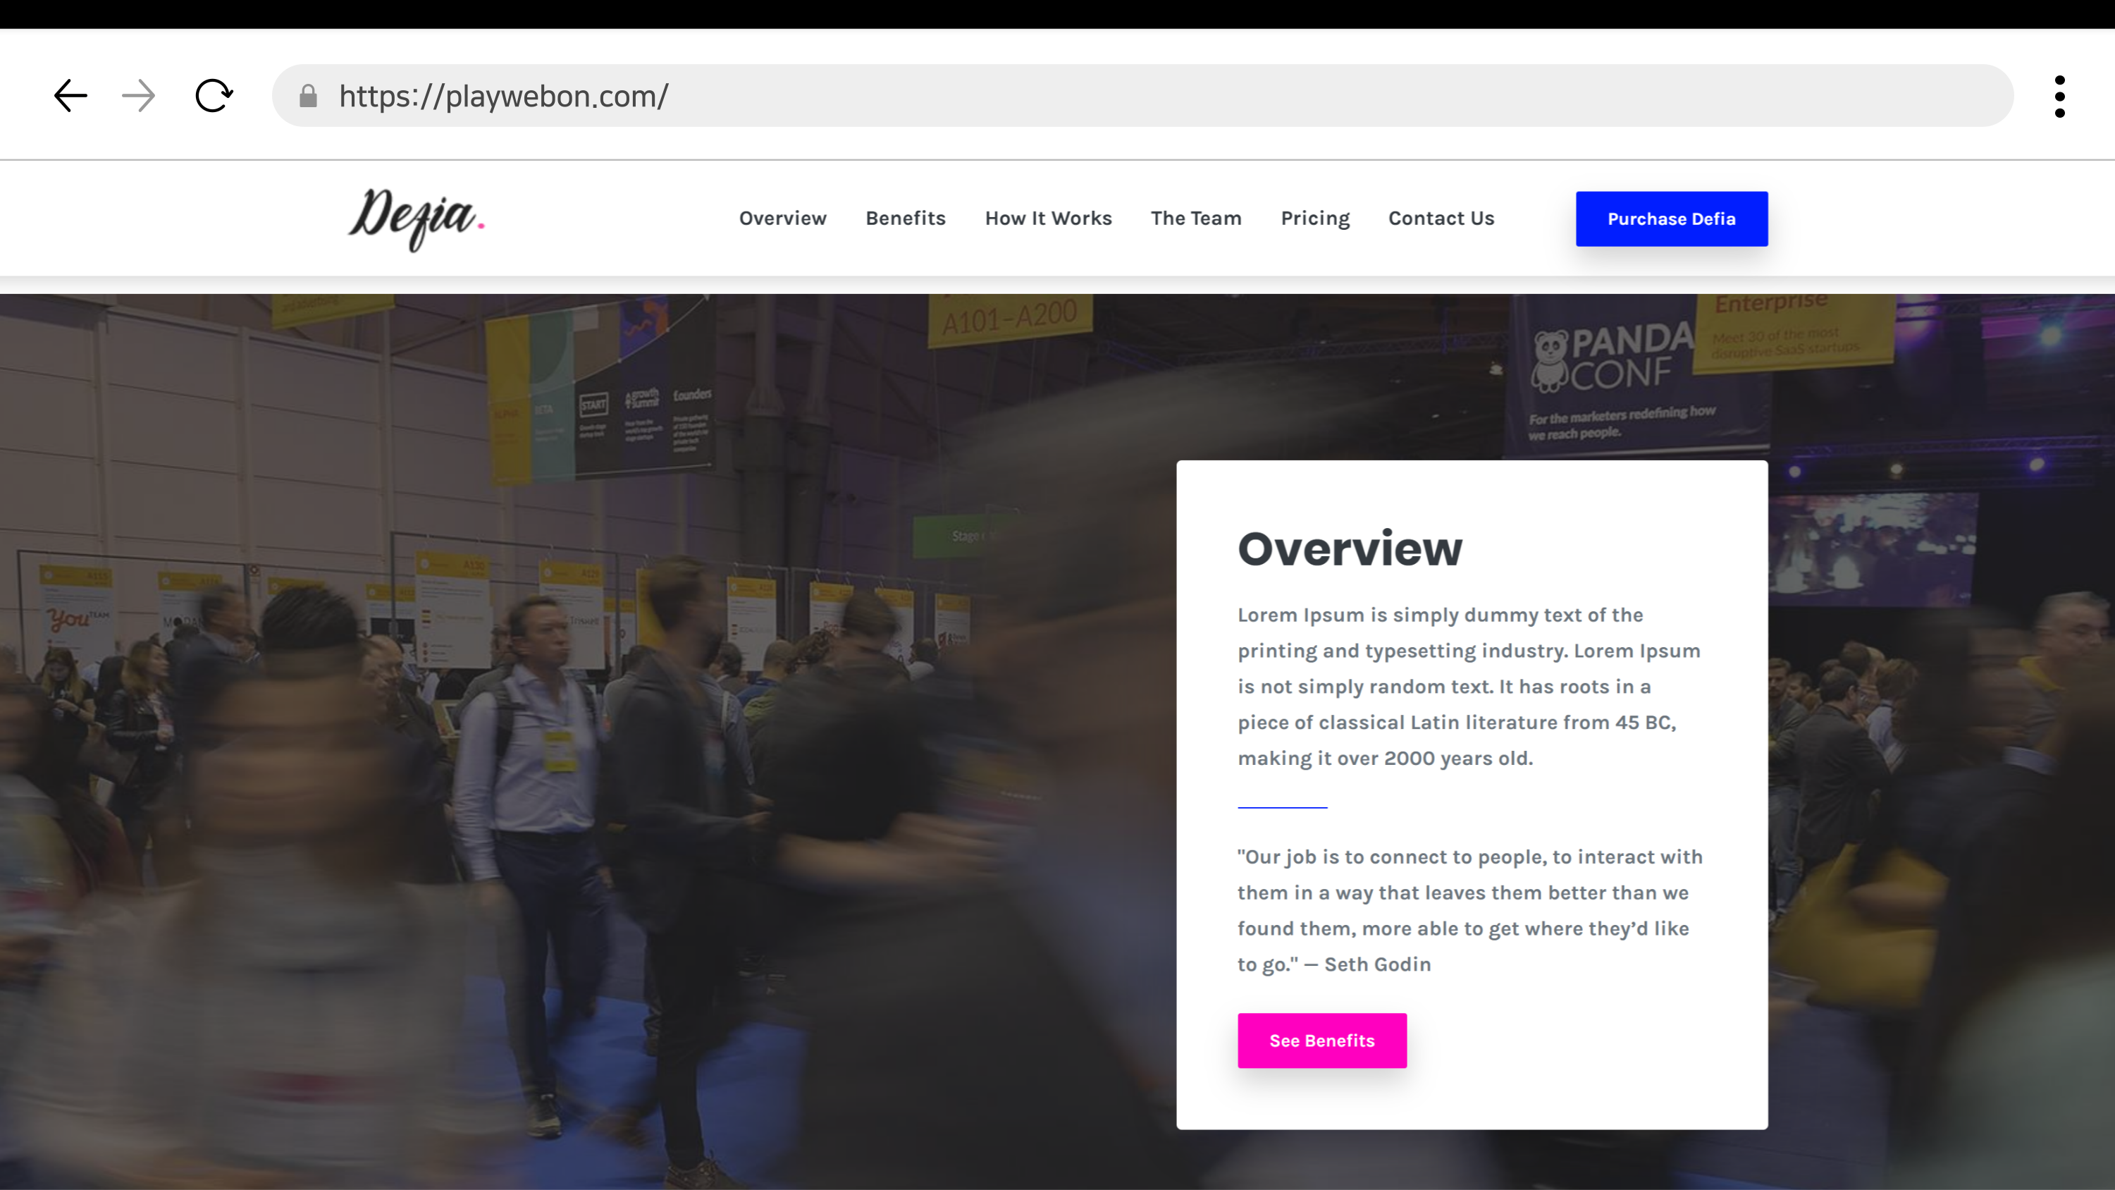Focus the playwebon.com address bar
This screenshot has height=1190, width=2115.
(x=1149, y=96)
